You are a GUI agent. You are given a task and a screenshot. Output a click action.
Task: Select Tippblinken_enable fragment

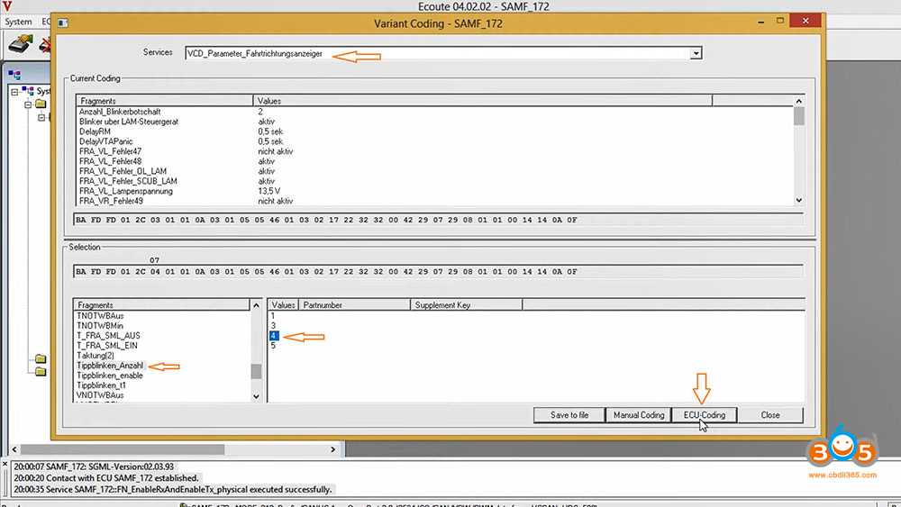point(109,376)
